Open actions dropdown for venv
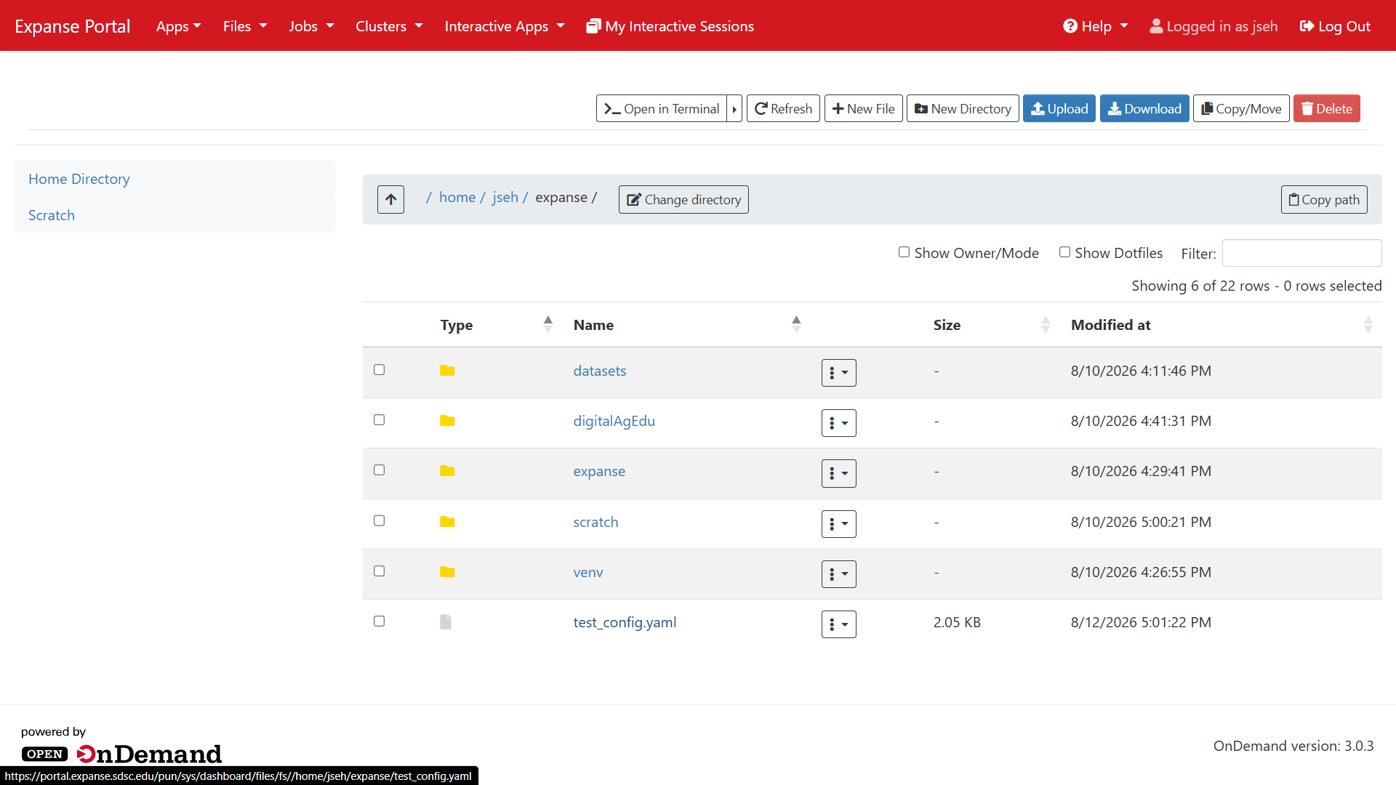This screenshot has width=1396, height=785. coord(838,573)
